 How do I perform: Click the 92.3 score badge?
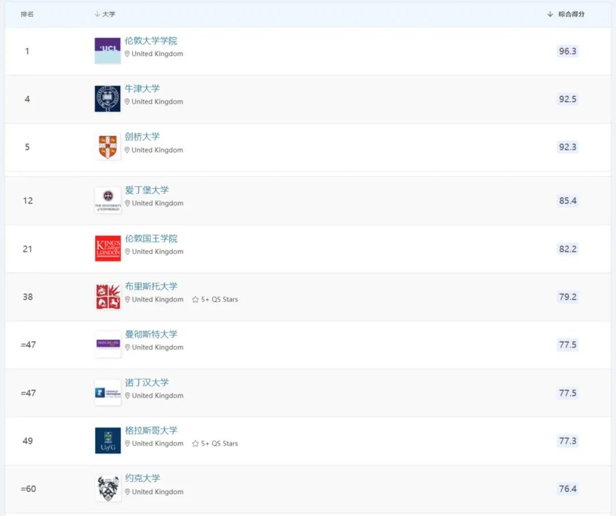568,147
